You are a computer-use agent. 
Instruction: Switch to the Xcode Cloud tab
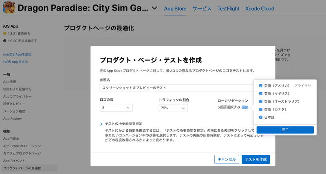pos(260,9)
